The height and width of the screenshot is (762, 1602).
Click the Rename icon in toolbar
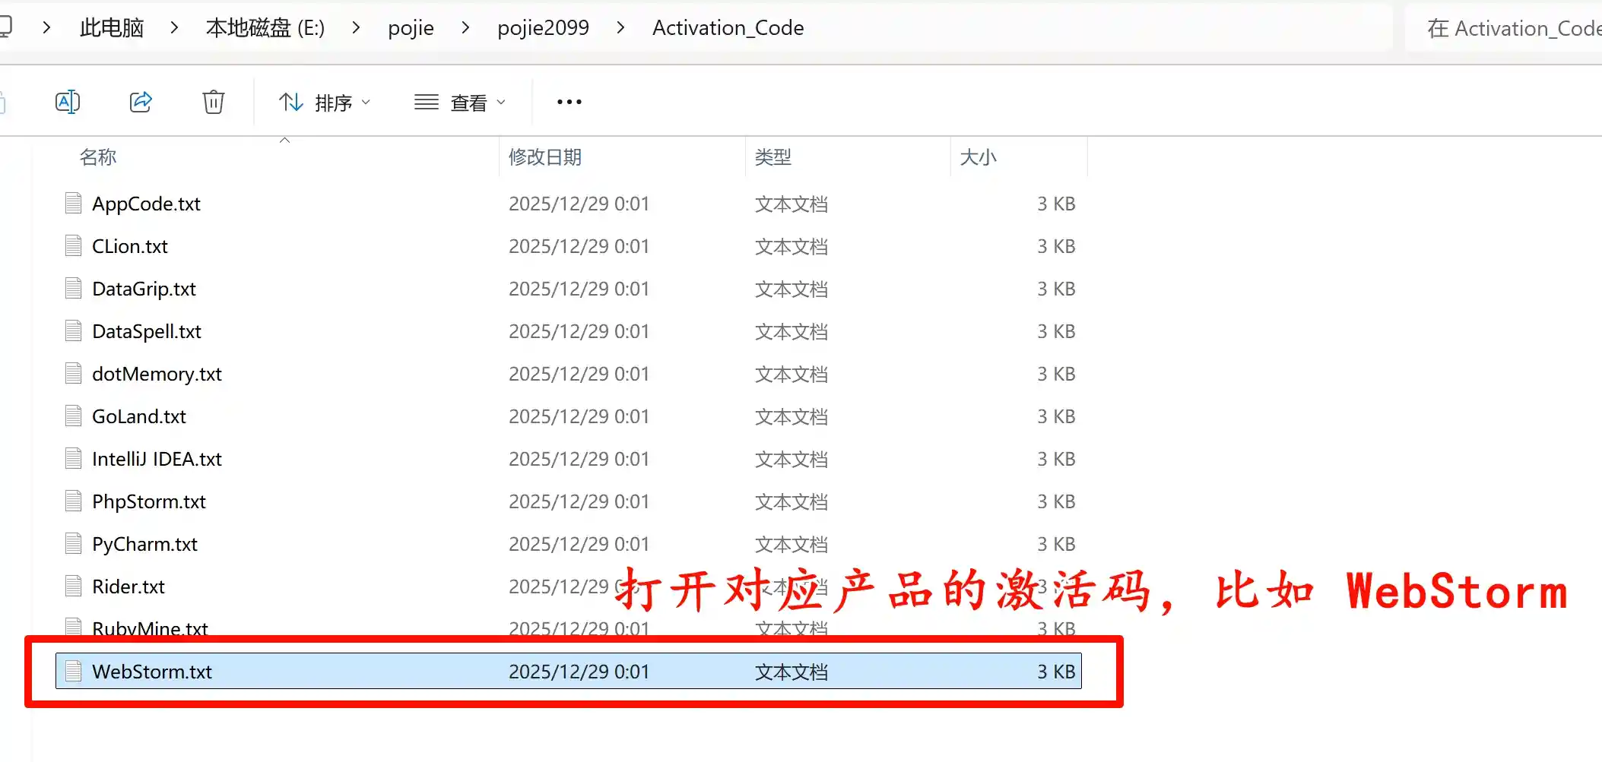pos(68,102)
